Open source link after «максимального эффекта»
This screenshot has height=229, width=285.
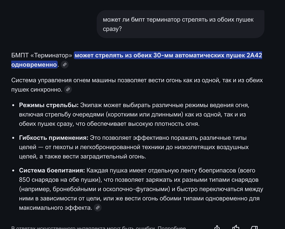[x=98, y=208]
